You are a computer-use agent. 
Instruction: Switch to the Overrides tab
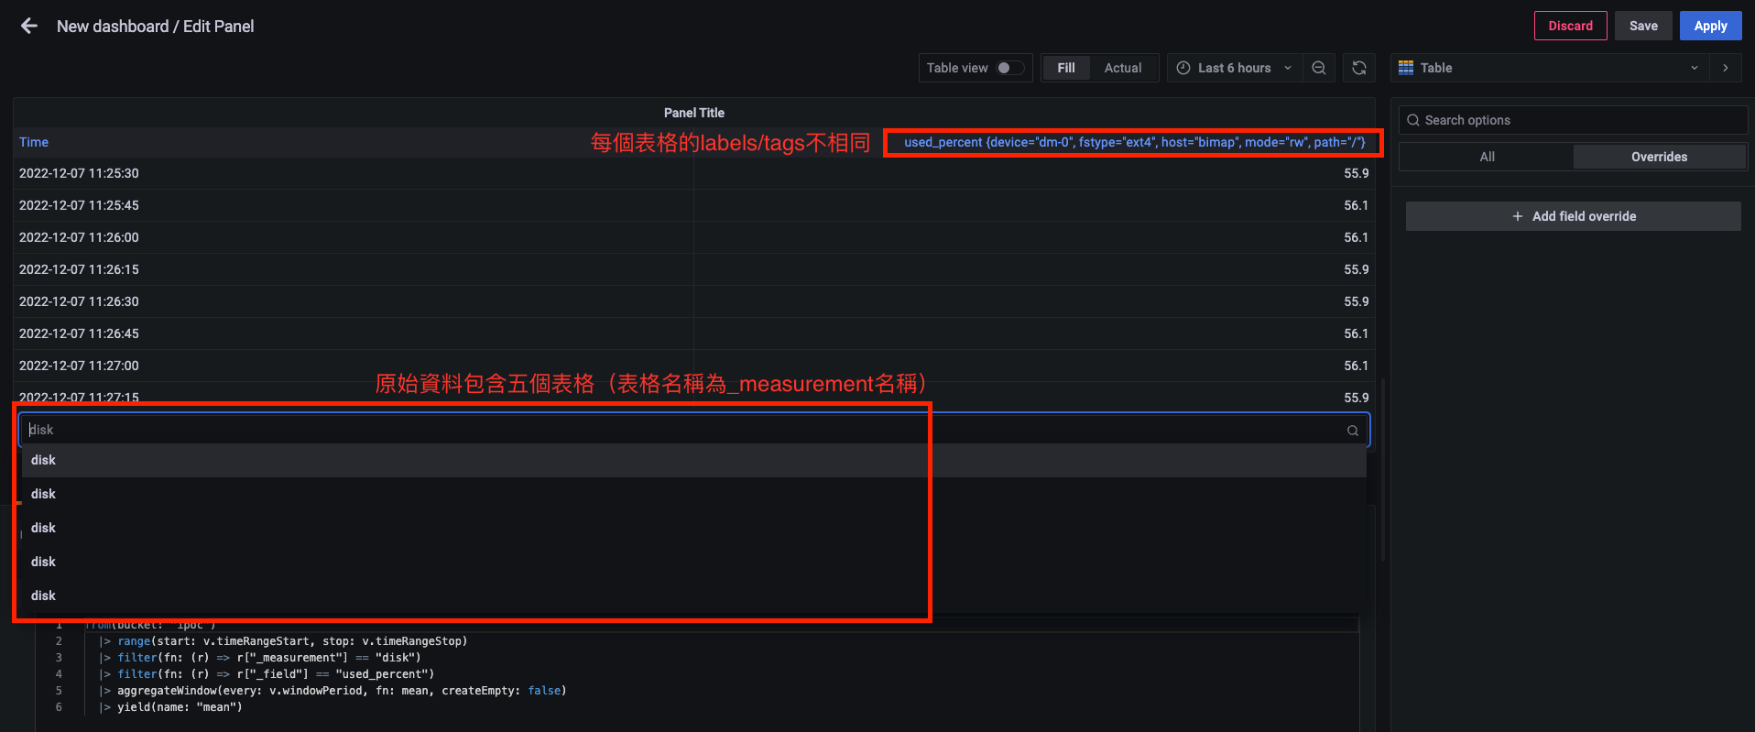[x=1659, y=157]
